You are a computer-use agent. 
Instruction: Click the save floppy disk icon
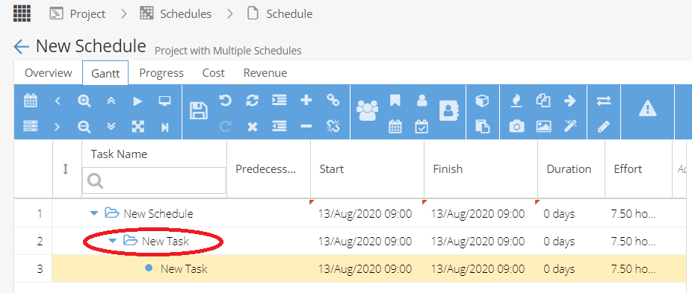pos(199,110)
